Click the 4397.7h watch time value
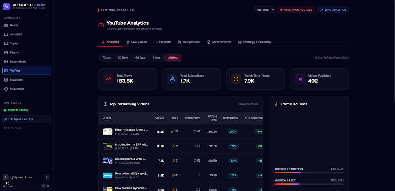Image resolution: width=395 pixels, height=191 pixels. (212, 161)
